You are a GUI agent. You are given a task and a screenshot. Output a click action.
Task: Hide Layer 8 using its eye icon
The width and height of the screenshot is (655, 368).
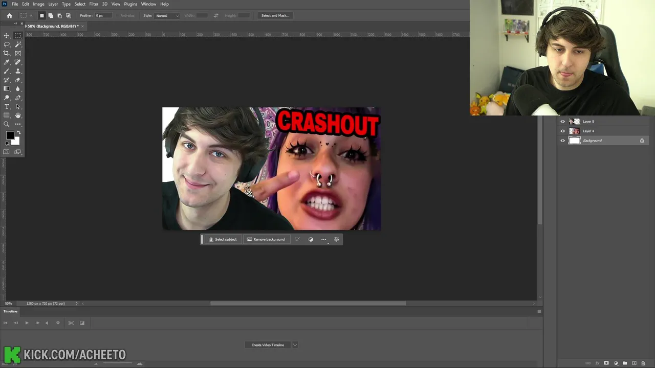coord(562,122)
